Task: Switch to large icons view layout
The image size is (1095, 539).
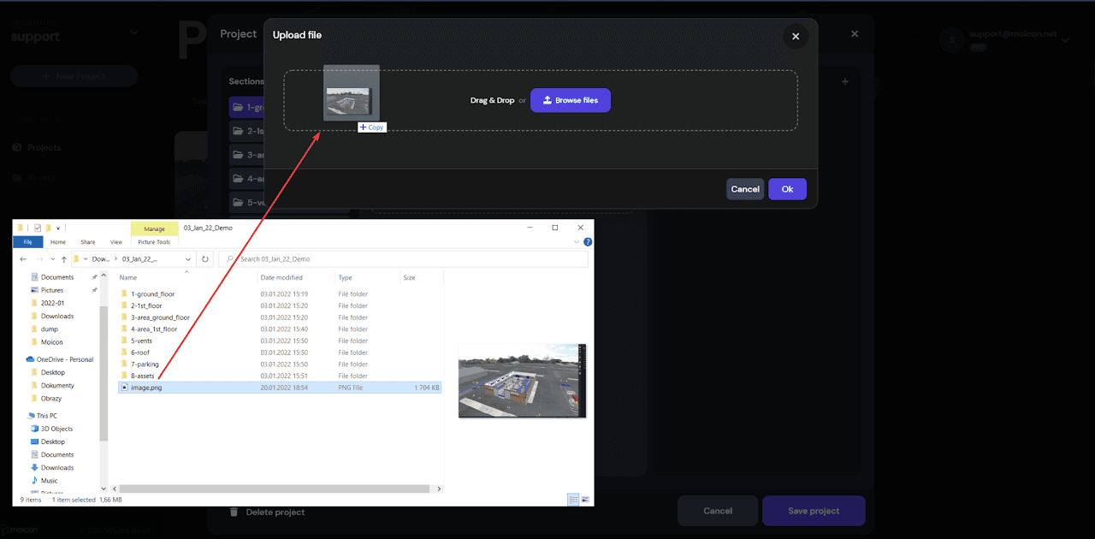Action: pos(585,500)
